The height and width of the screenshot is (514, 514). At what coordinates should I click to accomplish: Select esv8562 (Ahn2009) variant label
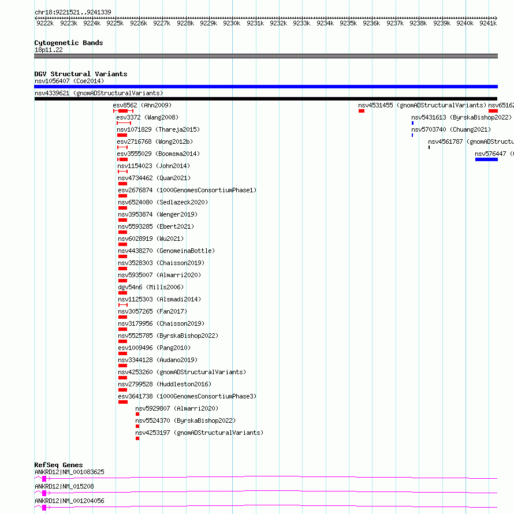(142, 105)
